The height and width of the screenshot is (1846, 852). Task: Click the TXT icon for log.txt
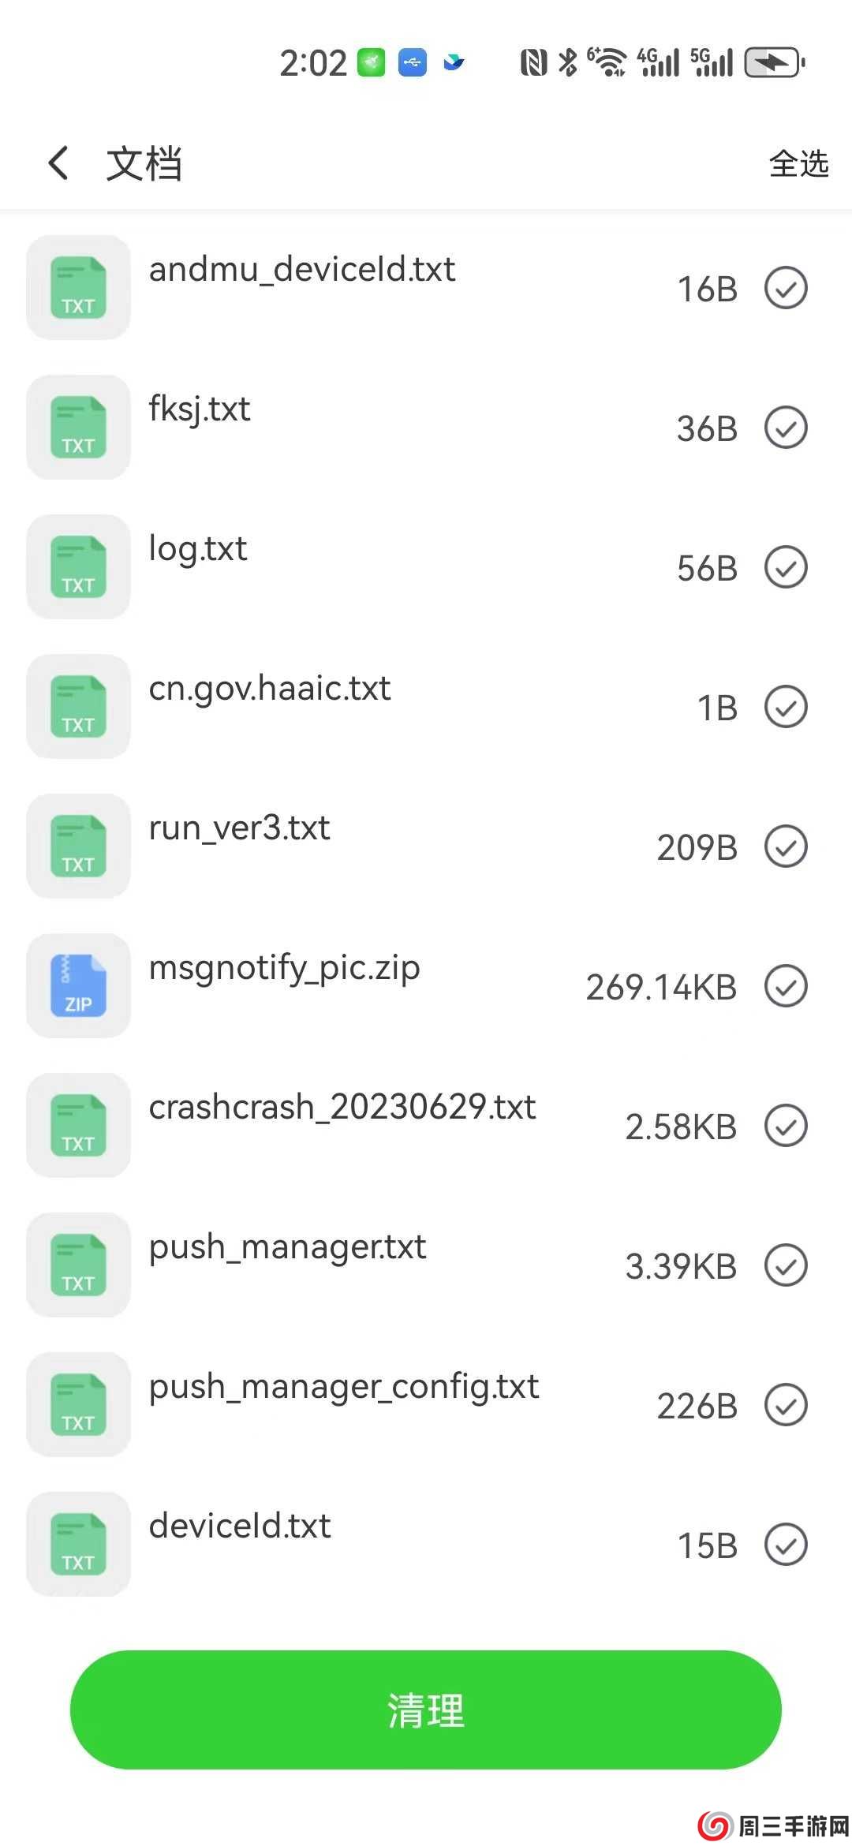[x=78, y=566]
